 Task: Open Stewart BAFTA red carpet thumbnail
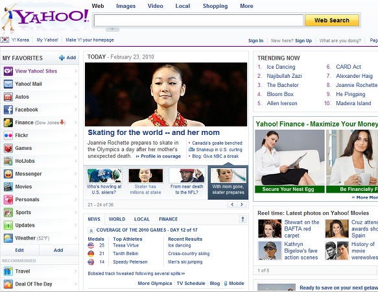click(x=270, y=228)
